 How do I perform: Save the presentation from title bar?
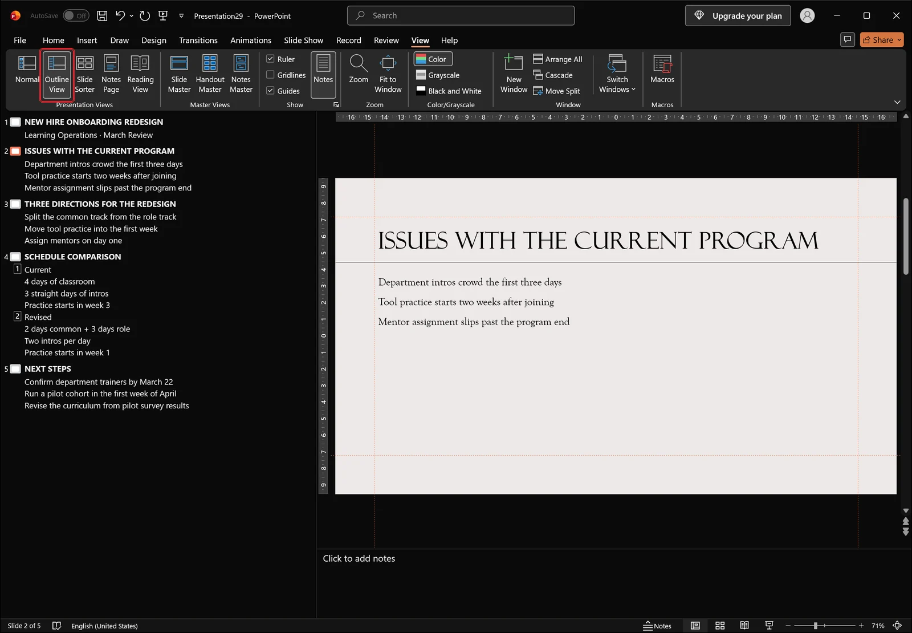[102, 16]
